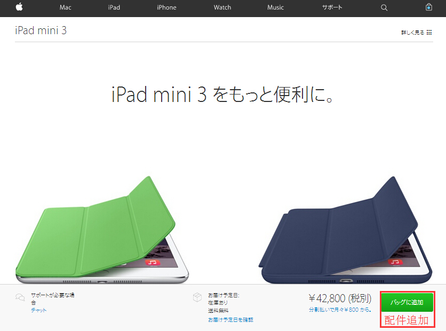Click the delivery box icon
Image resolution: width=446 pixels, height=331 pixels.
coord(197,297)
